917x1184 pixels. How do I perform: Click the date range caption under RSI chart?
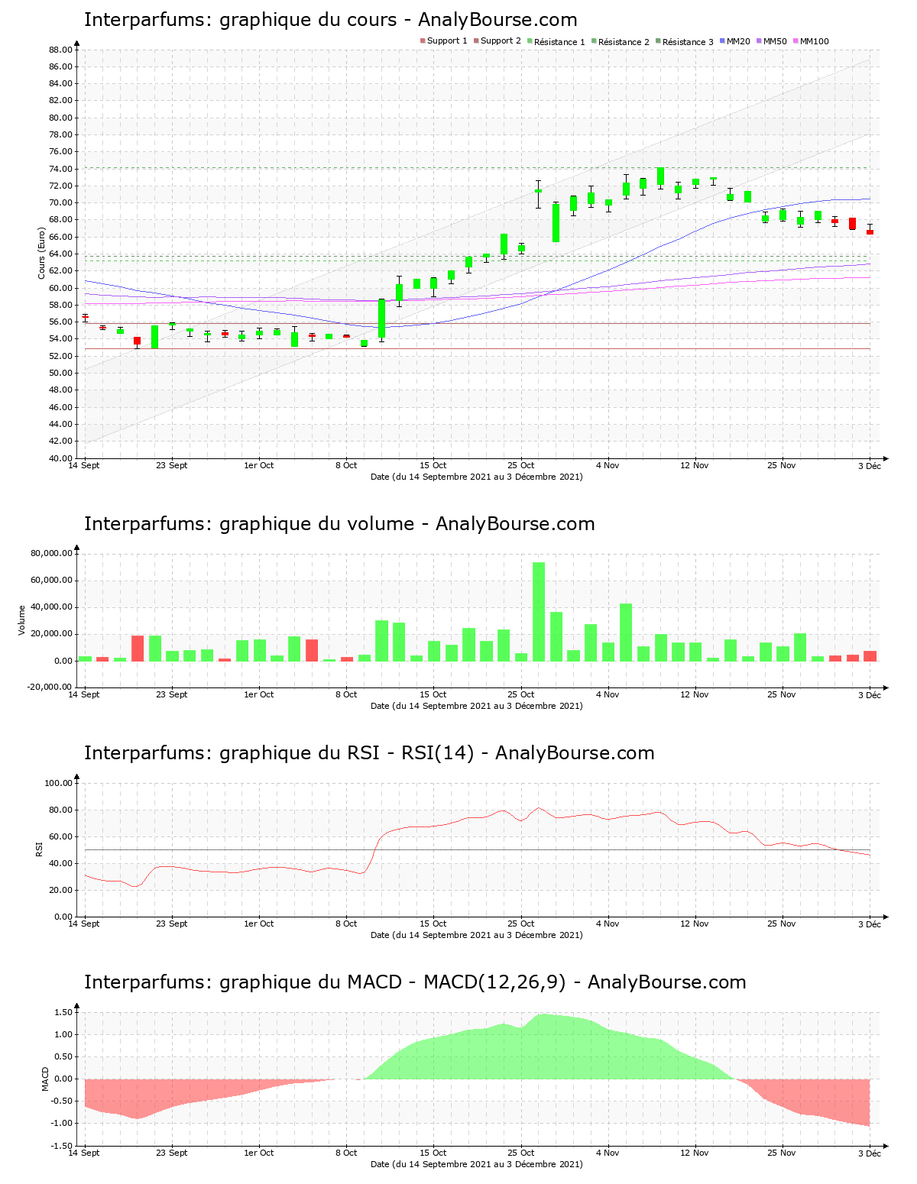point(477,935)
